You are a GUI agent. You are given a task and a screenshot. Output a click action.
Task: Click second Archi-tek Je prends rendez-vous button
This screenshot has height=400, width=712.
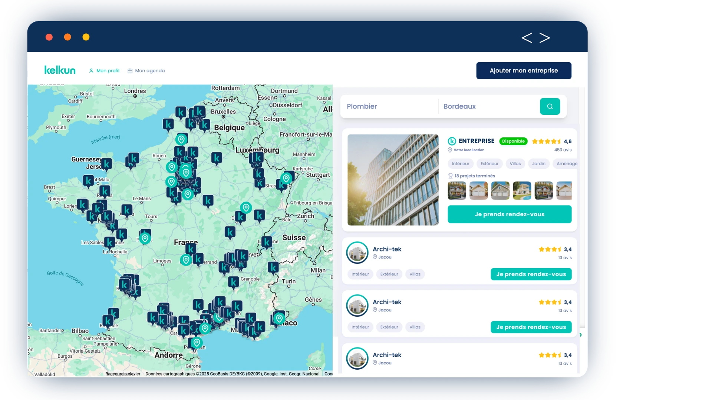click(x=531, y=327)
